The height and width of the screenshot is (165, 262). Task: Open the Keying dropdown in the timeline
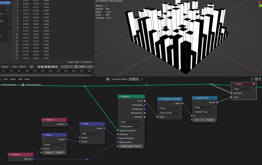(6, 67)
